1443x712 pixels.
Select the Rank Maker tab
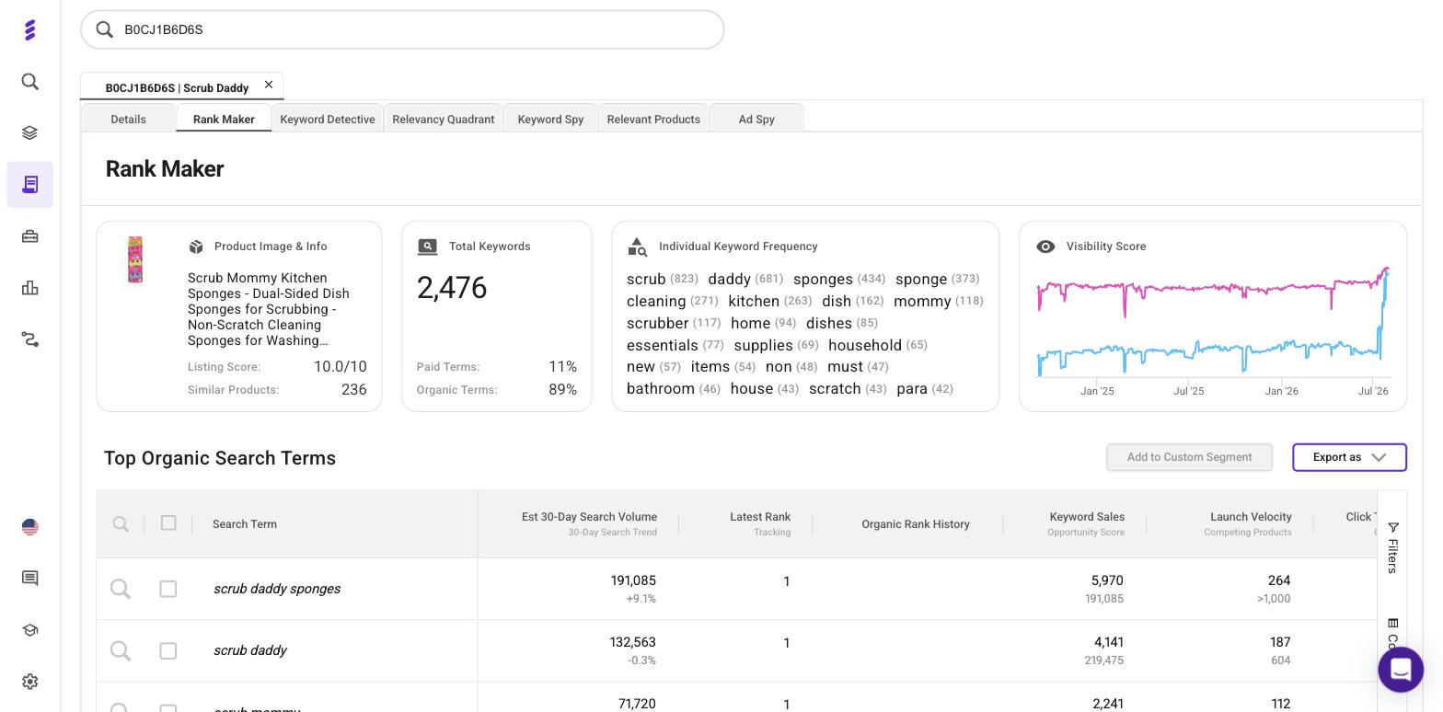click(224, 119)
